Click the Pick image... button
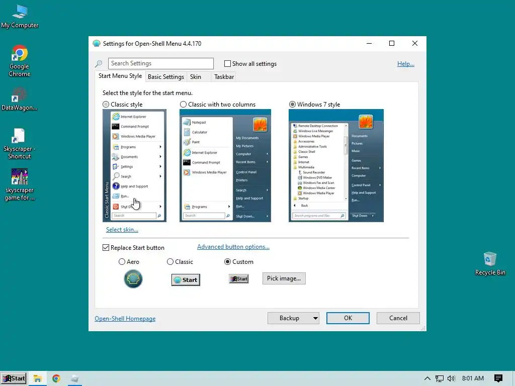Screen dimensions: 515x386 (284, 278)
